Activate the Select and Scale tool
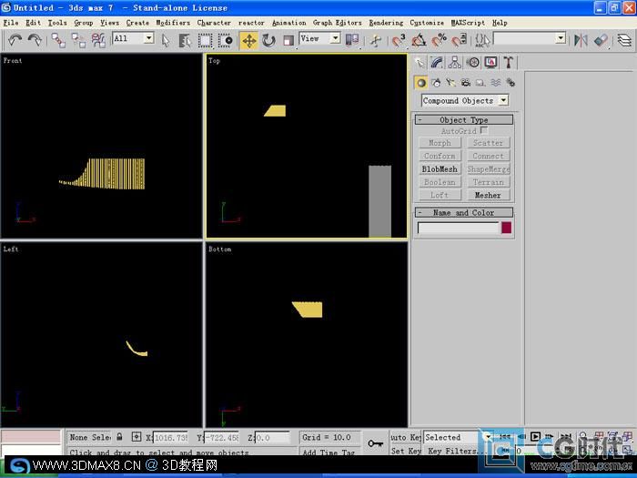The width and height of the screenshot is (637, 478). (288, 40)
